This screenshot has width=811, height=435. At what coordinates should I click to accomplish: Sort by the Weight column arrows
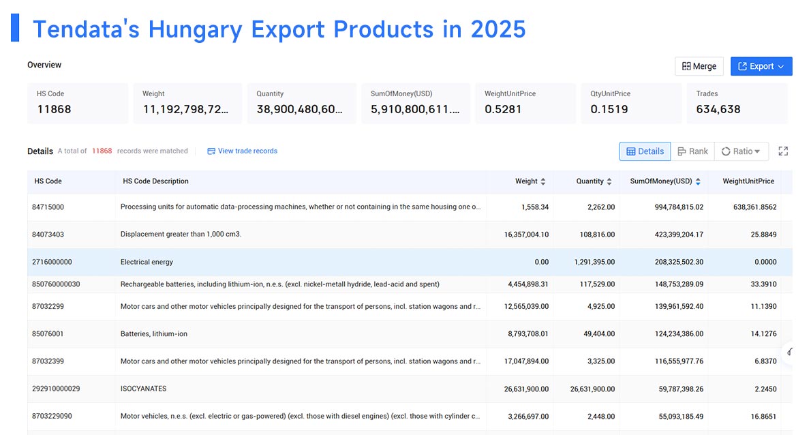pyautogui.click(x=543, y=181)
